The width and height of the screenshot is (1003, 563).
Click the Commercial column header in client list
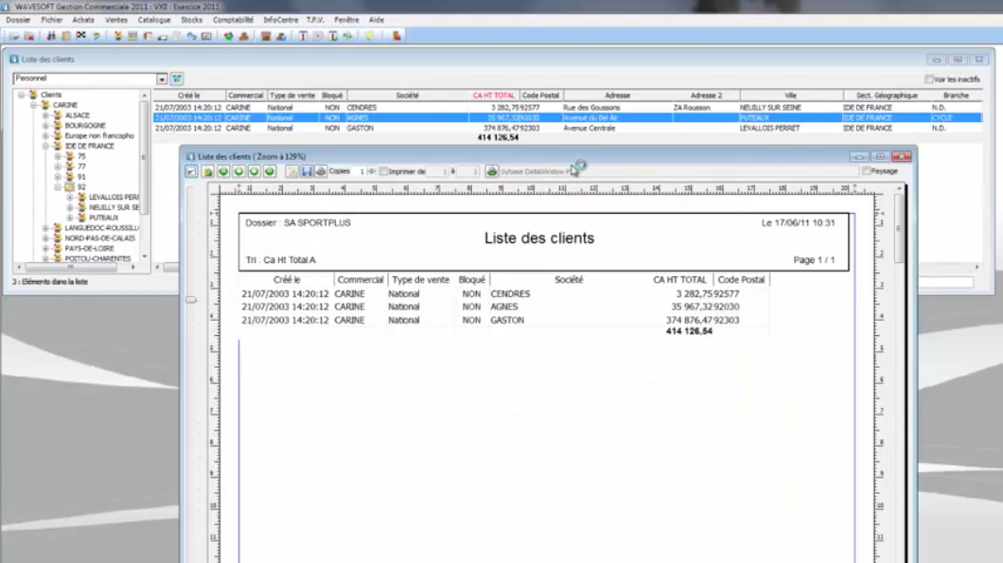pyautogui.click(x=246, y=96)
